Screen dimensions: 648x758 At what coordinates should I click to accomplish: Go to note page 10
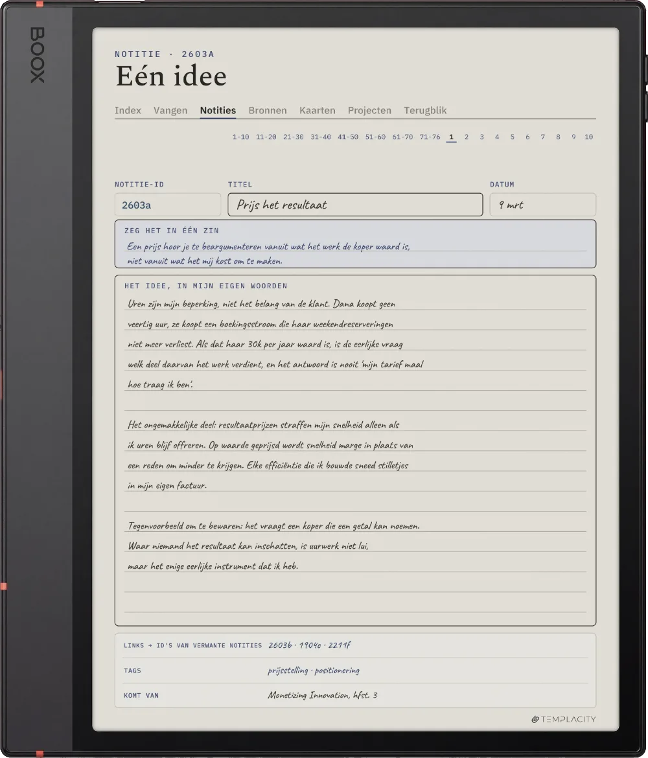tap(588, 137)
